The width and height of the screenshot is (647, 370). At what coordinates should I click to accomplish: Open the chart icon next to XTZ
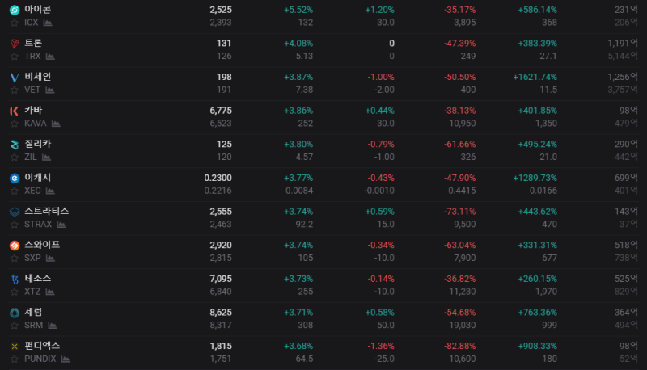[x=50, y=292]
